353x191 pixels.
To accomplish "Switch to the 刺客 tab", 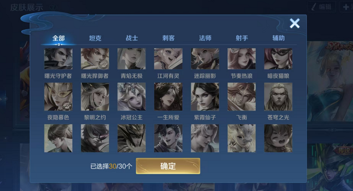I will [168, 38].
